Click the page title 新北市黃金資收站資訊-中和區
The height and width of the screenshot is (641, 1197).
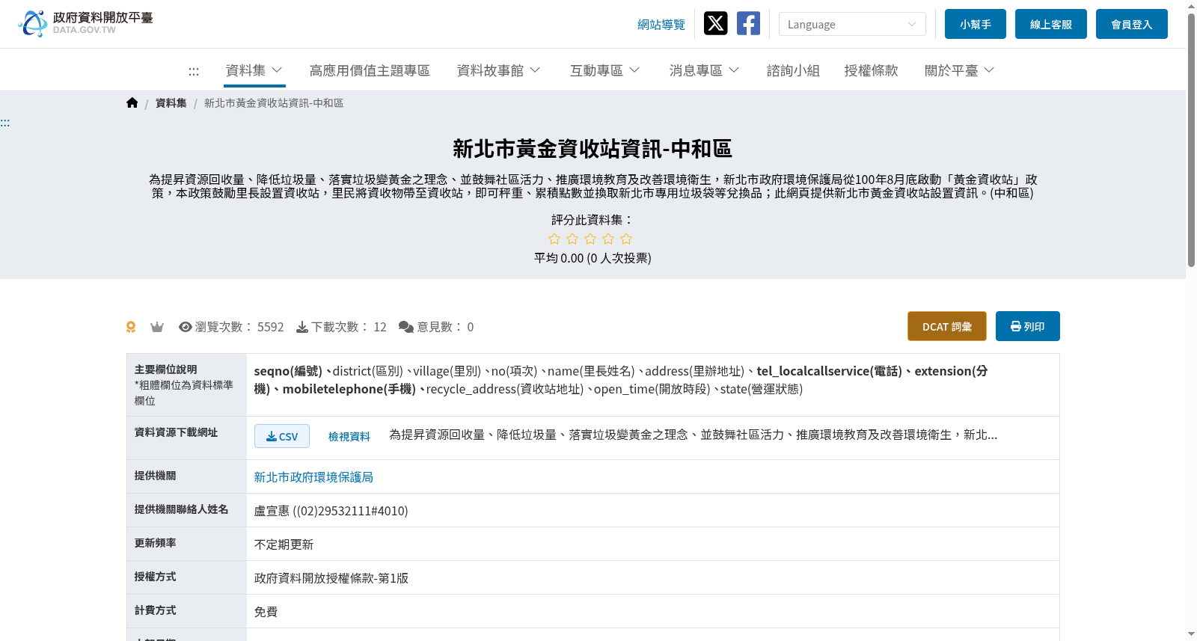(593, 149)
